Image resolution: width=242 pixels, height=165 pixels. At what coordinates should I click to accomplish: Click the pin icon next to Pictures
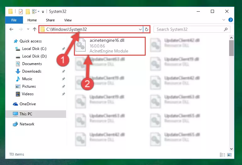(64, 86)
